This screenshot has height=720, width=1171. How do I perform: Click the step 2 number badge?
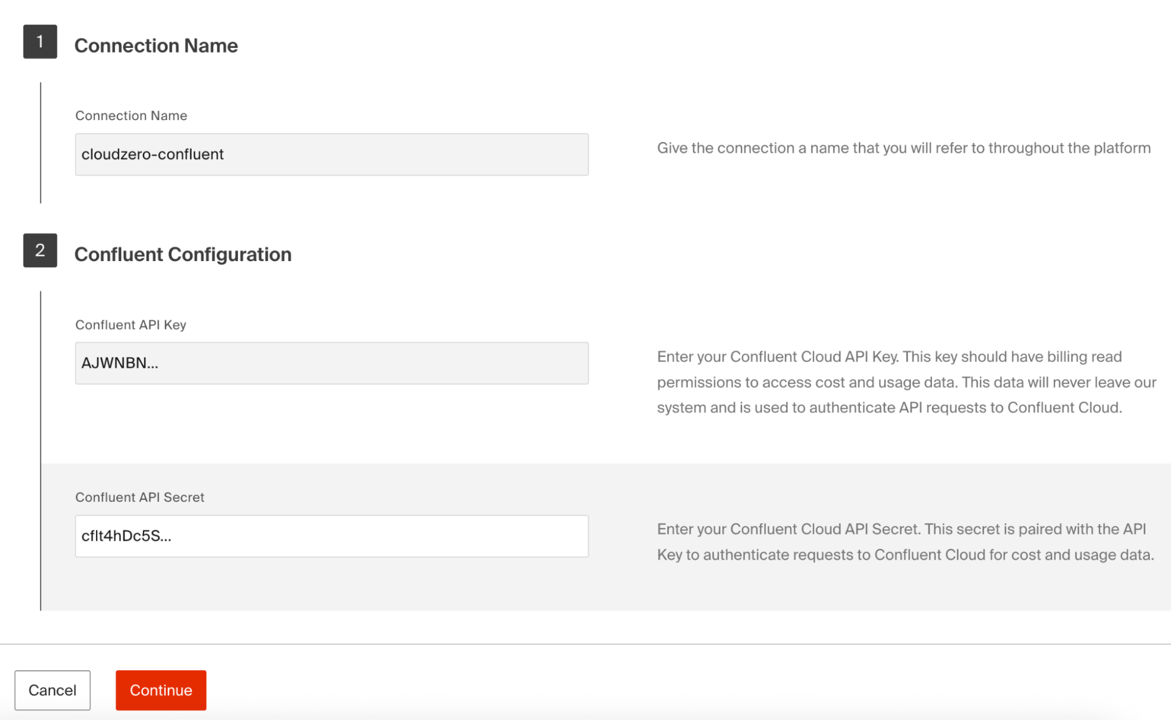pyautogui.click(x=40, y=251)
